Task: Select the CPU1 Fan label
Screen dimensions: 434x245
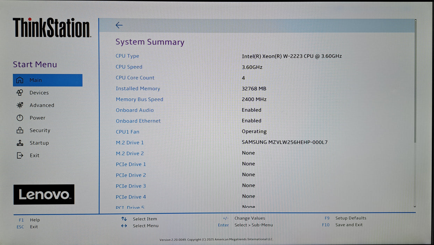Action: tap(127, 132)
